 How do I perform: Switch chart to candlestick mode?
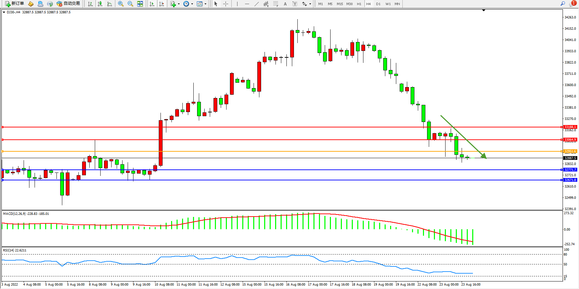point(100,4)
